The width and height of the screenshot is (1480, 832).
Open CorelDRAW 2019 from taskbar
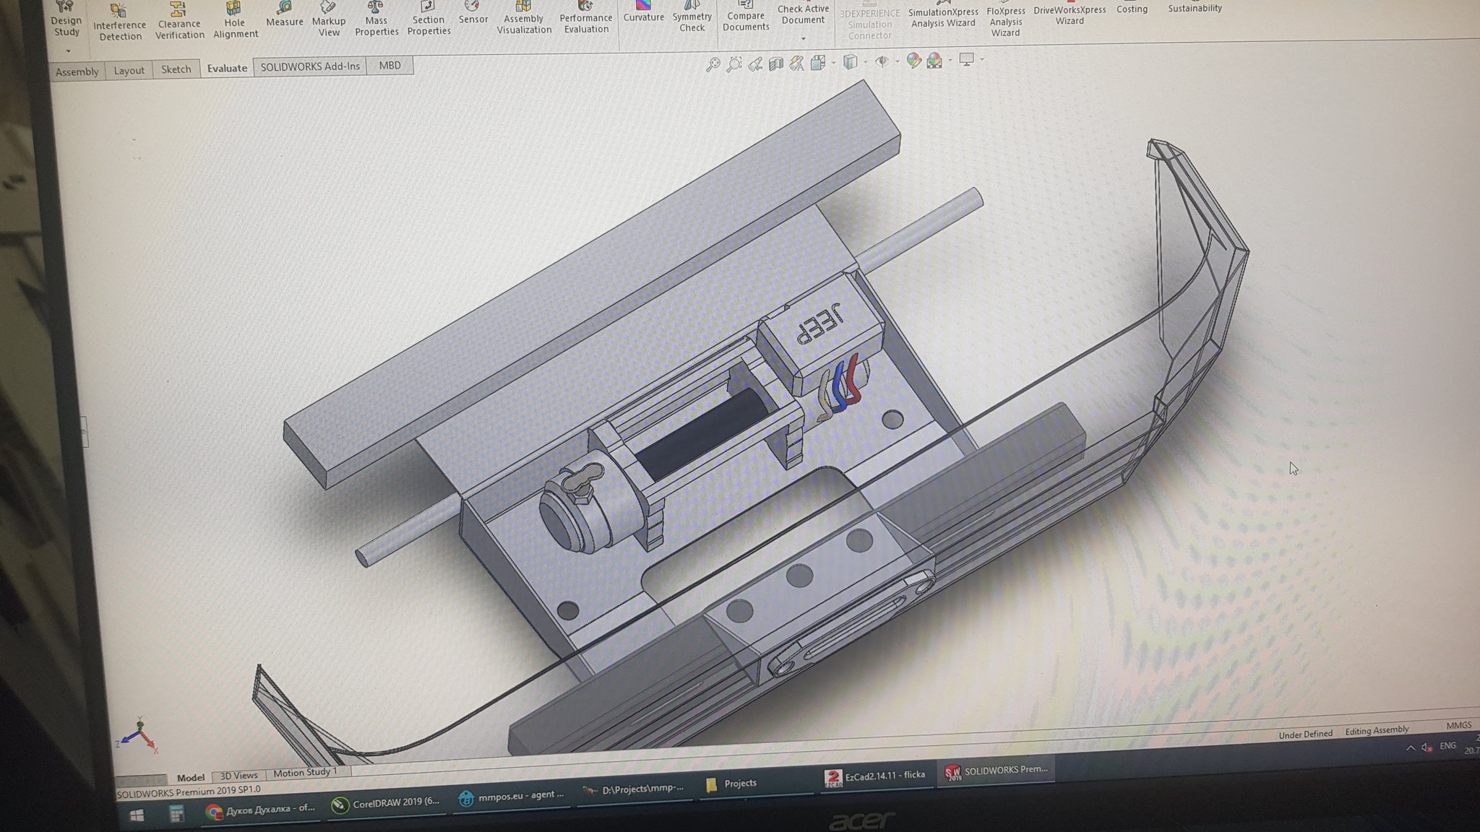(386, 802)
